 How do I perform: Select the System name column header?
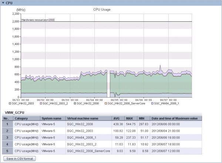click(x=53, y=118)
